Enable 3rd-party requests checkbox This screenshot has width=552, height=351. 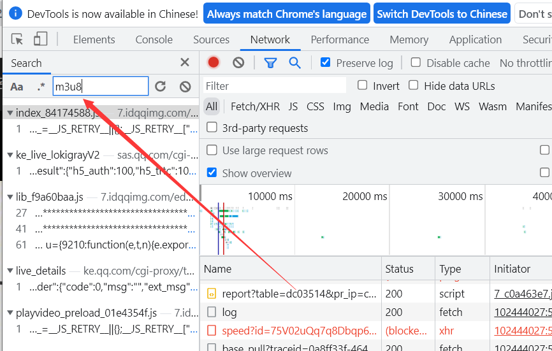pyautogui.click(x=212, y=127)
